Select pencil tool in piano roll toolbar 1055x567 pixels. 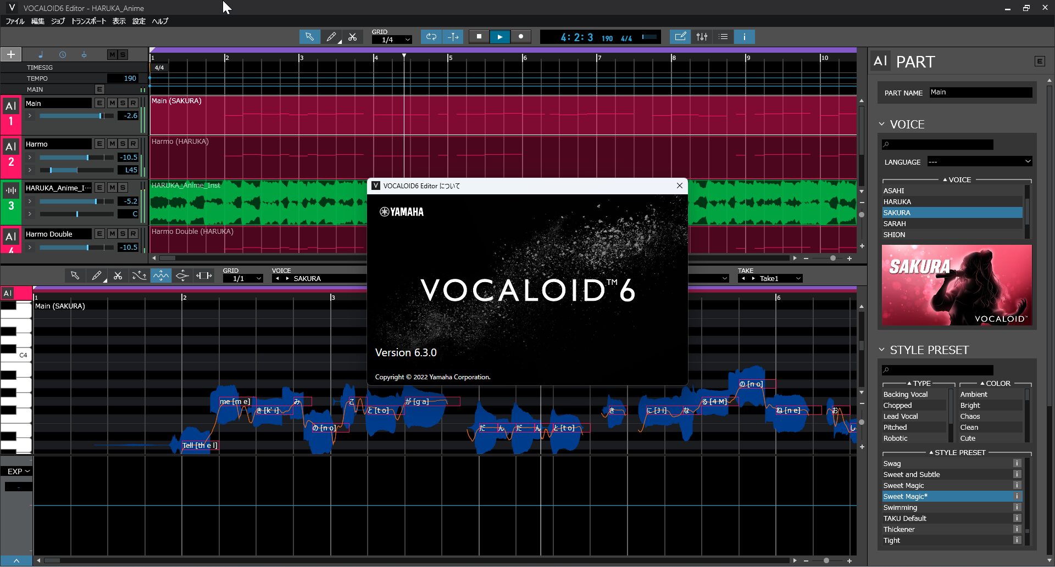tap(97, 276)
